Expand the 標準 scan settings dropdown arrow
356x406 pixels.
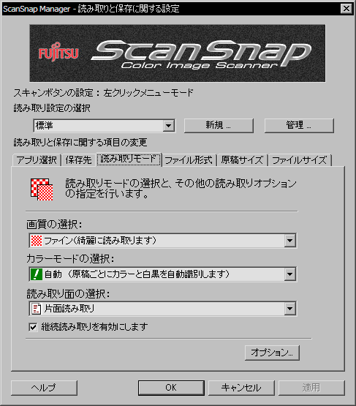pyautogui.click(x=169, y=126)
